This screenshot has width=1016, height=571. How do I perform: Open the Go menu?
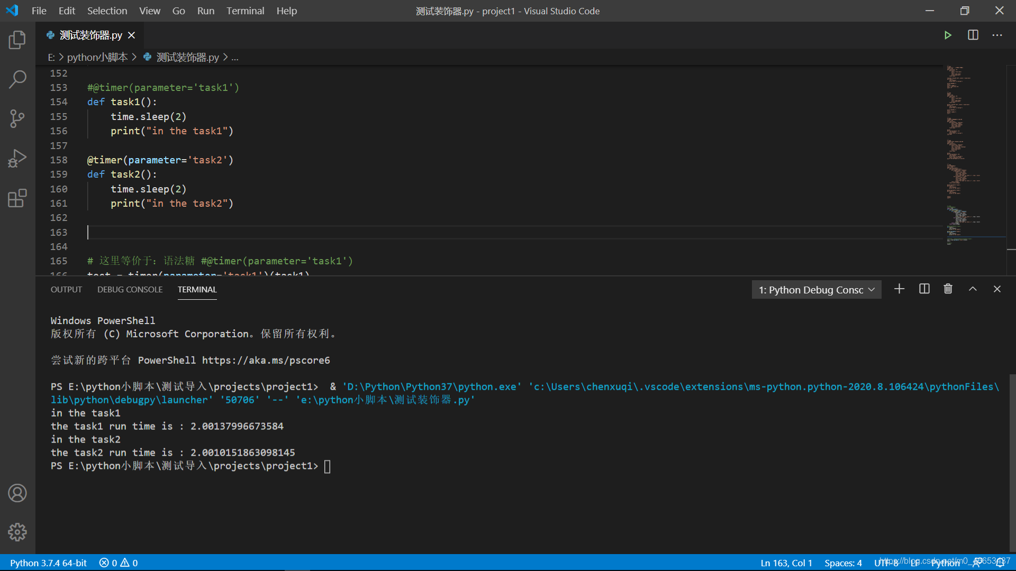click(178, 11)
